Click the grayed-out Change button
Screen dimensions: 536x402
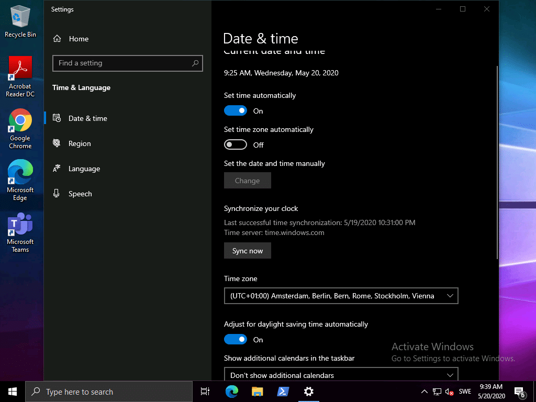tap(247, 180)
